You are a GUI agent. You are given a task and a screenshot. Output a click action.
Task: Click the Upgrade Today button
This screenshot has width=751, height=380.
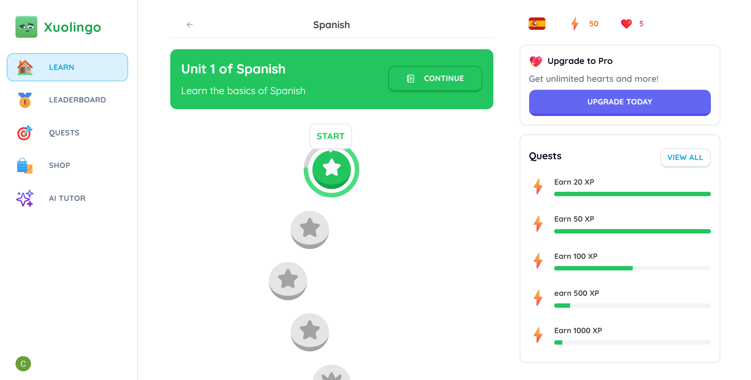[x=620, y=102]
